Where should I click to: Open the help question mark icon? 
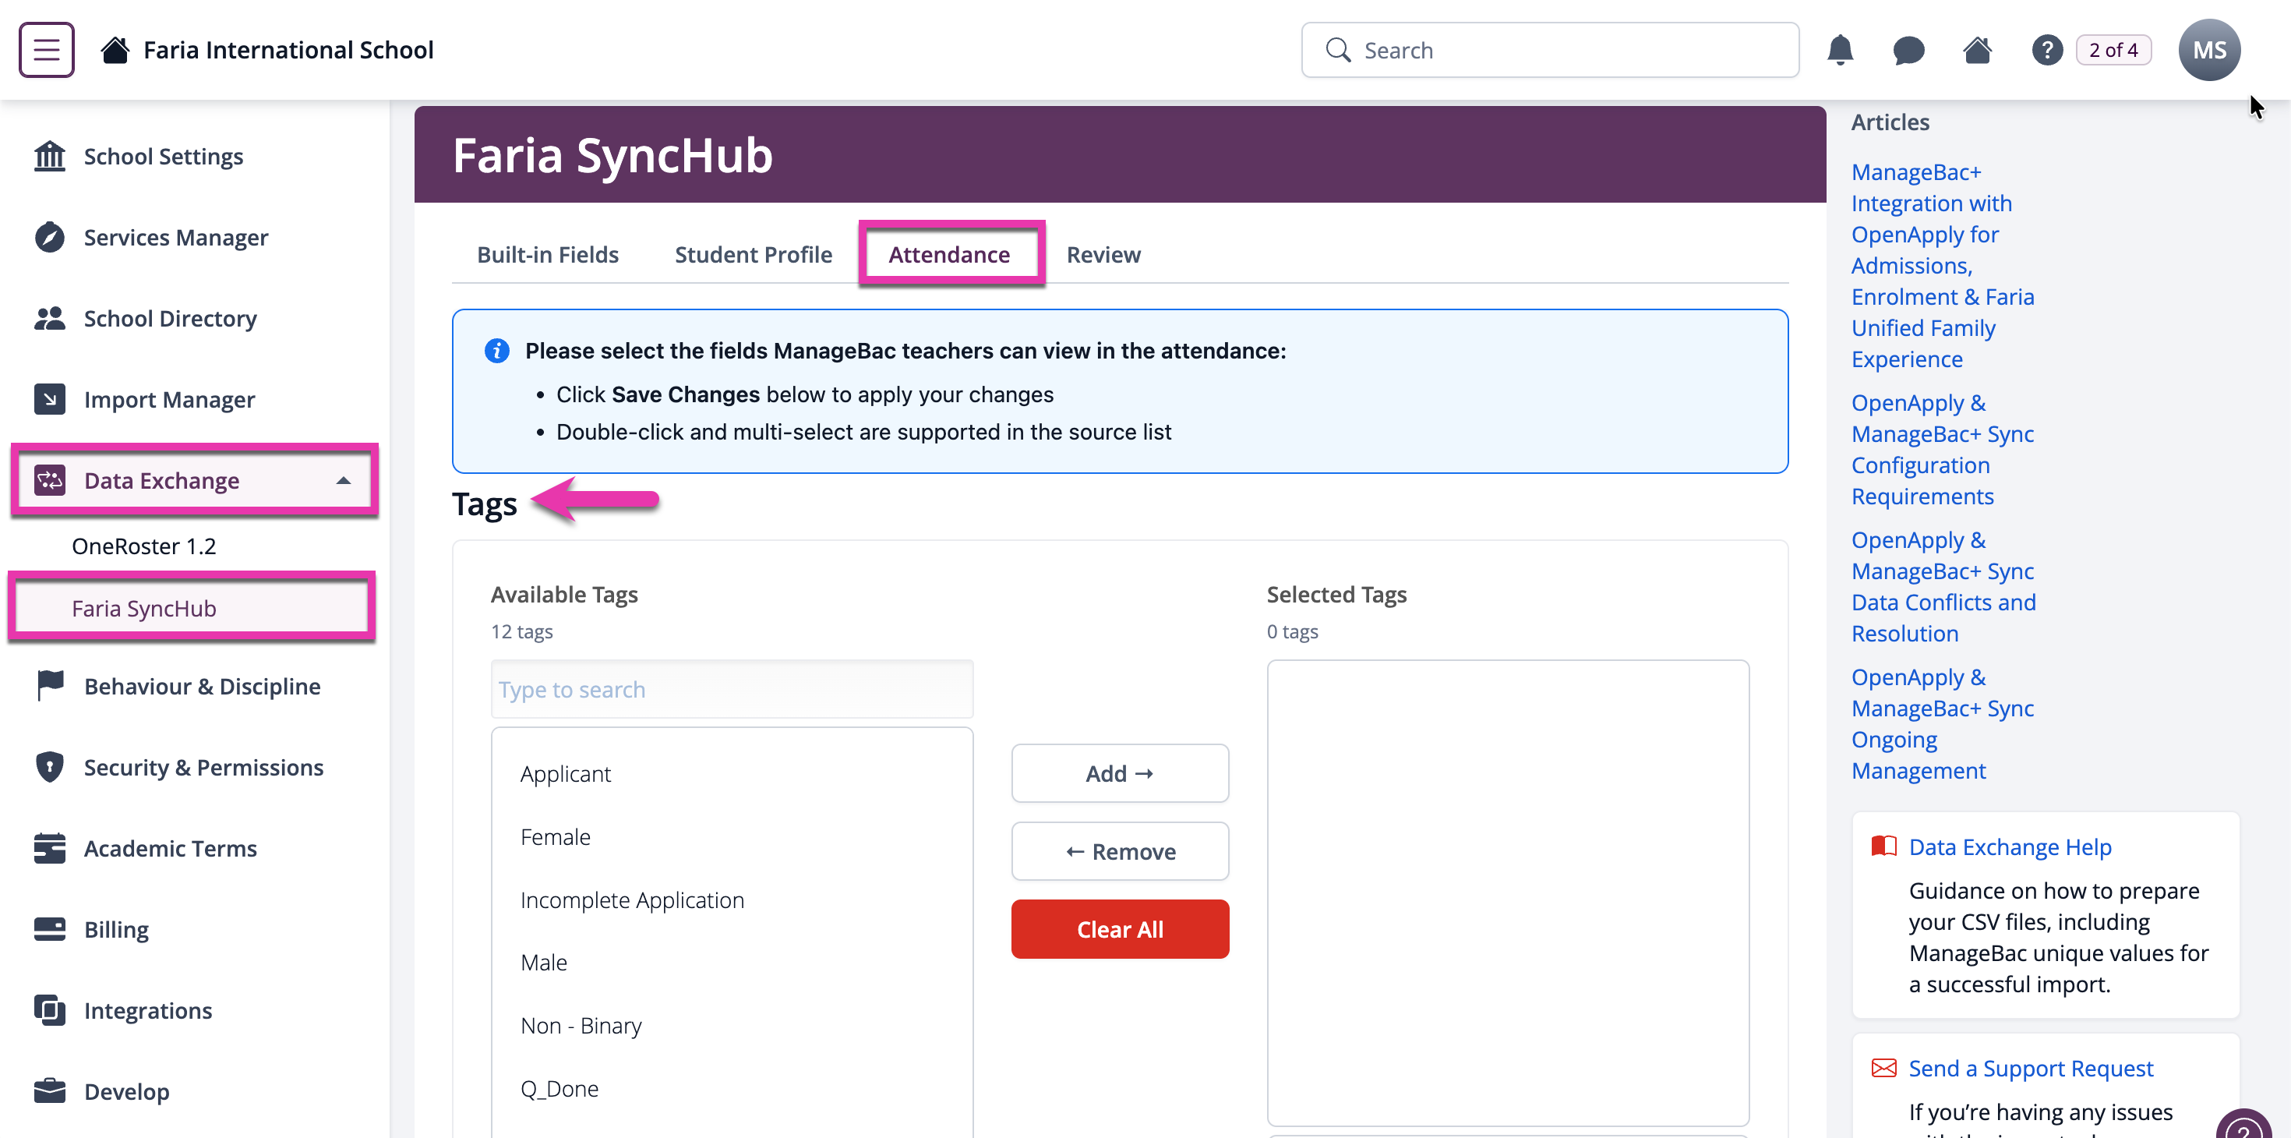point(2046,50)
